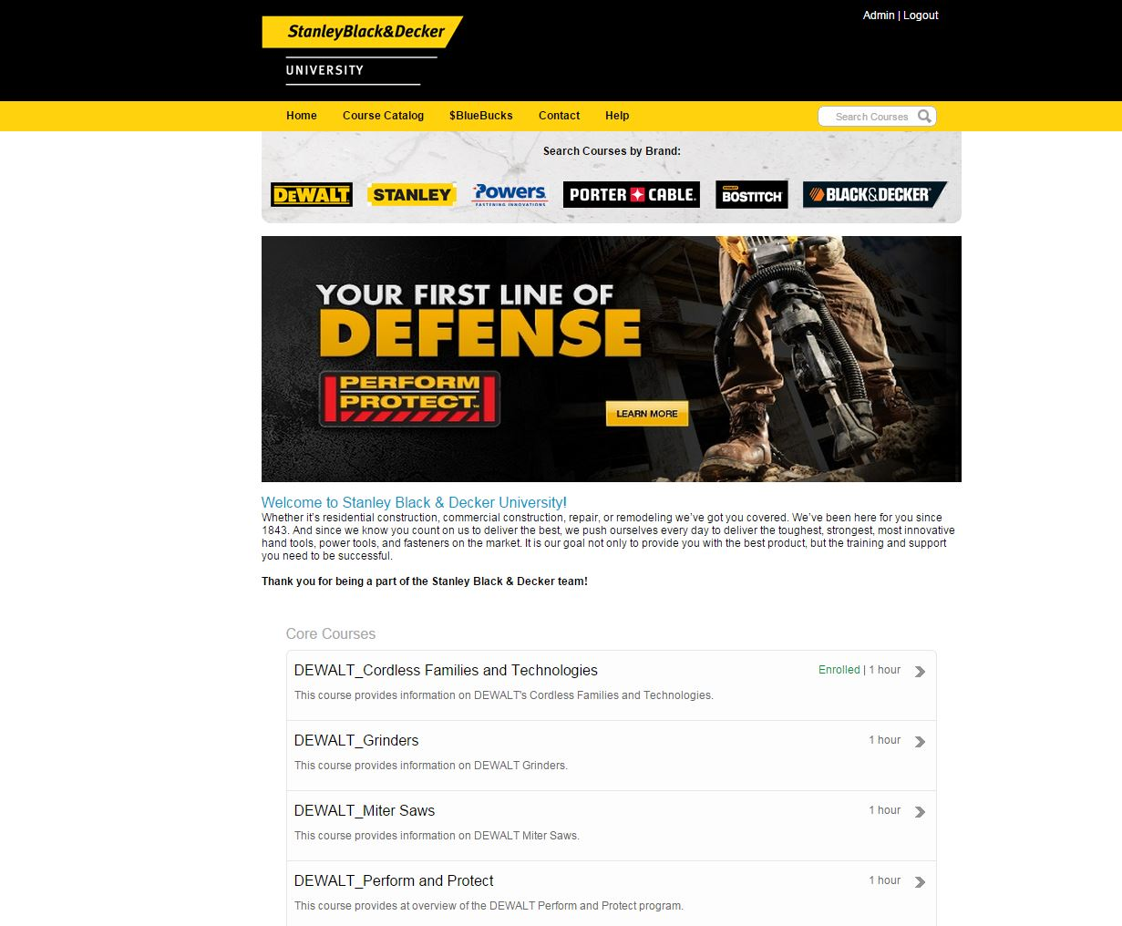Expand the Grinders course arrow
The image size is (1122, 926).
point(921,742)
